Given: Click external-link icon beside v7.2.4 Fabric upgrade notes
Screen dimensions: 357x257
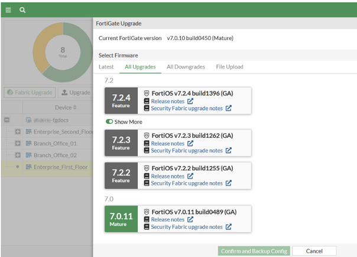Looking at the screenshot, I should coord(229,108).
